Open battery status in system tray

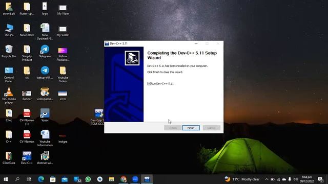(x=272, y=179)
